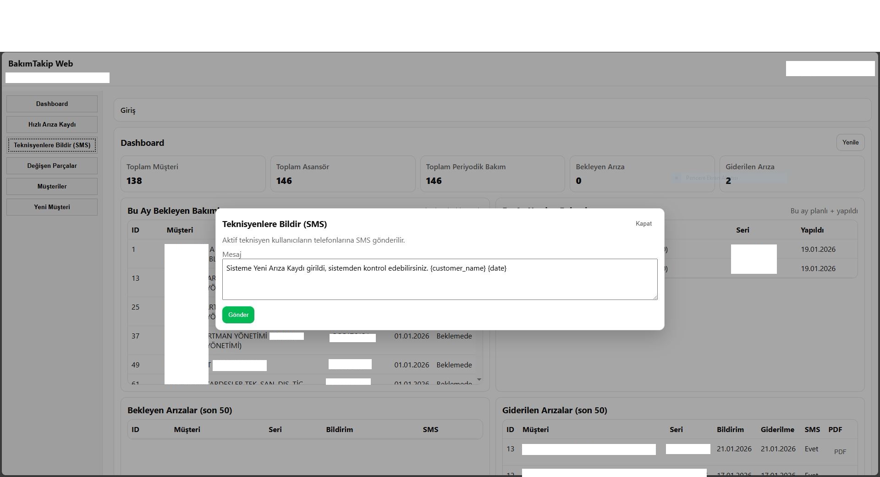Click scroll-down arrow in Bu Ay Bekleyen Bakım table
The height and width of the screenshot is (477, 880).
point(479,379)
